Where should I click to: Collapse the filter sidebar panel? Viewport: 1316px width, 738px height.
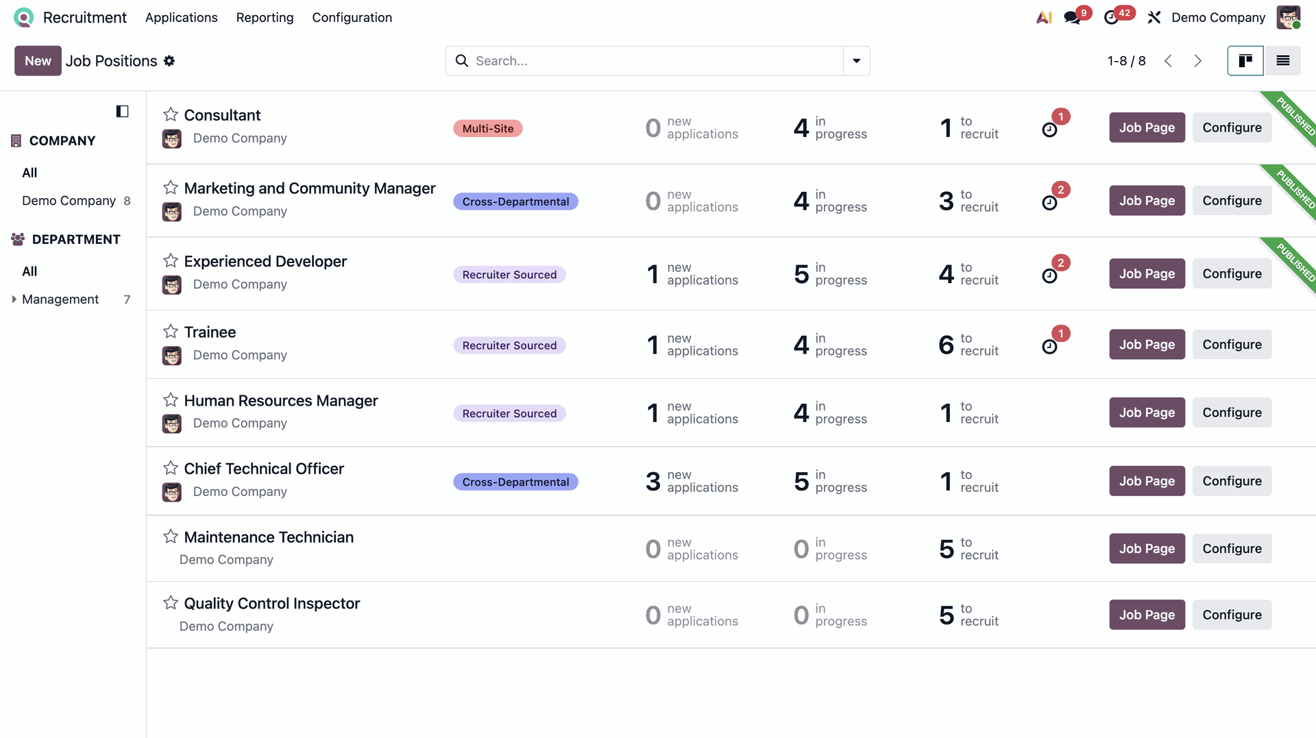tap(123, 111)
